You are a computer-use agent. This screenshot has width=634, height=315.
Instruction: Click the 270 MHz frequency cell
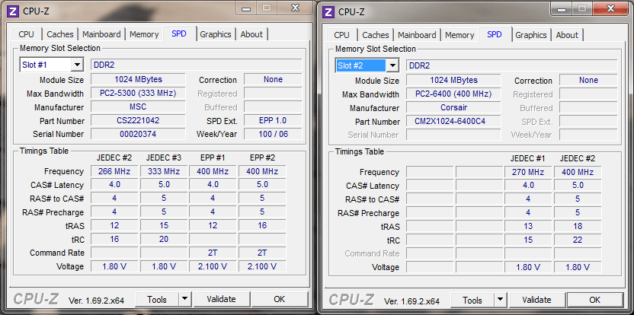[x=528, y=172]
